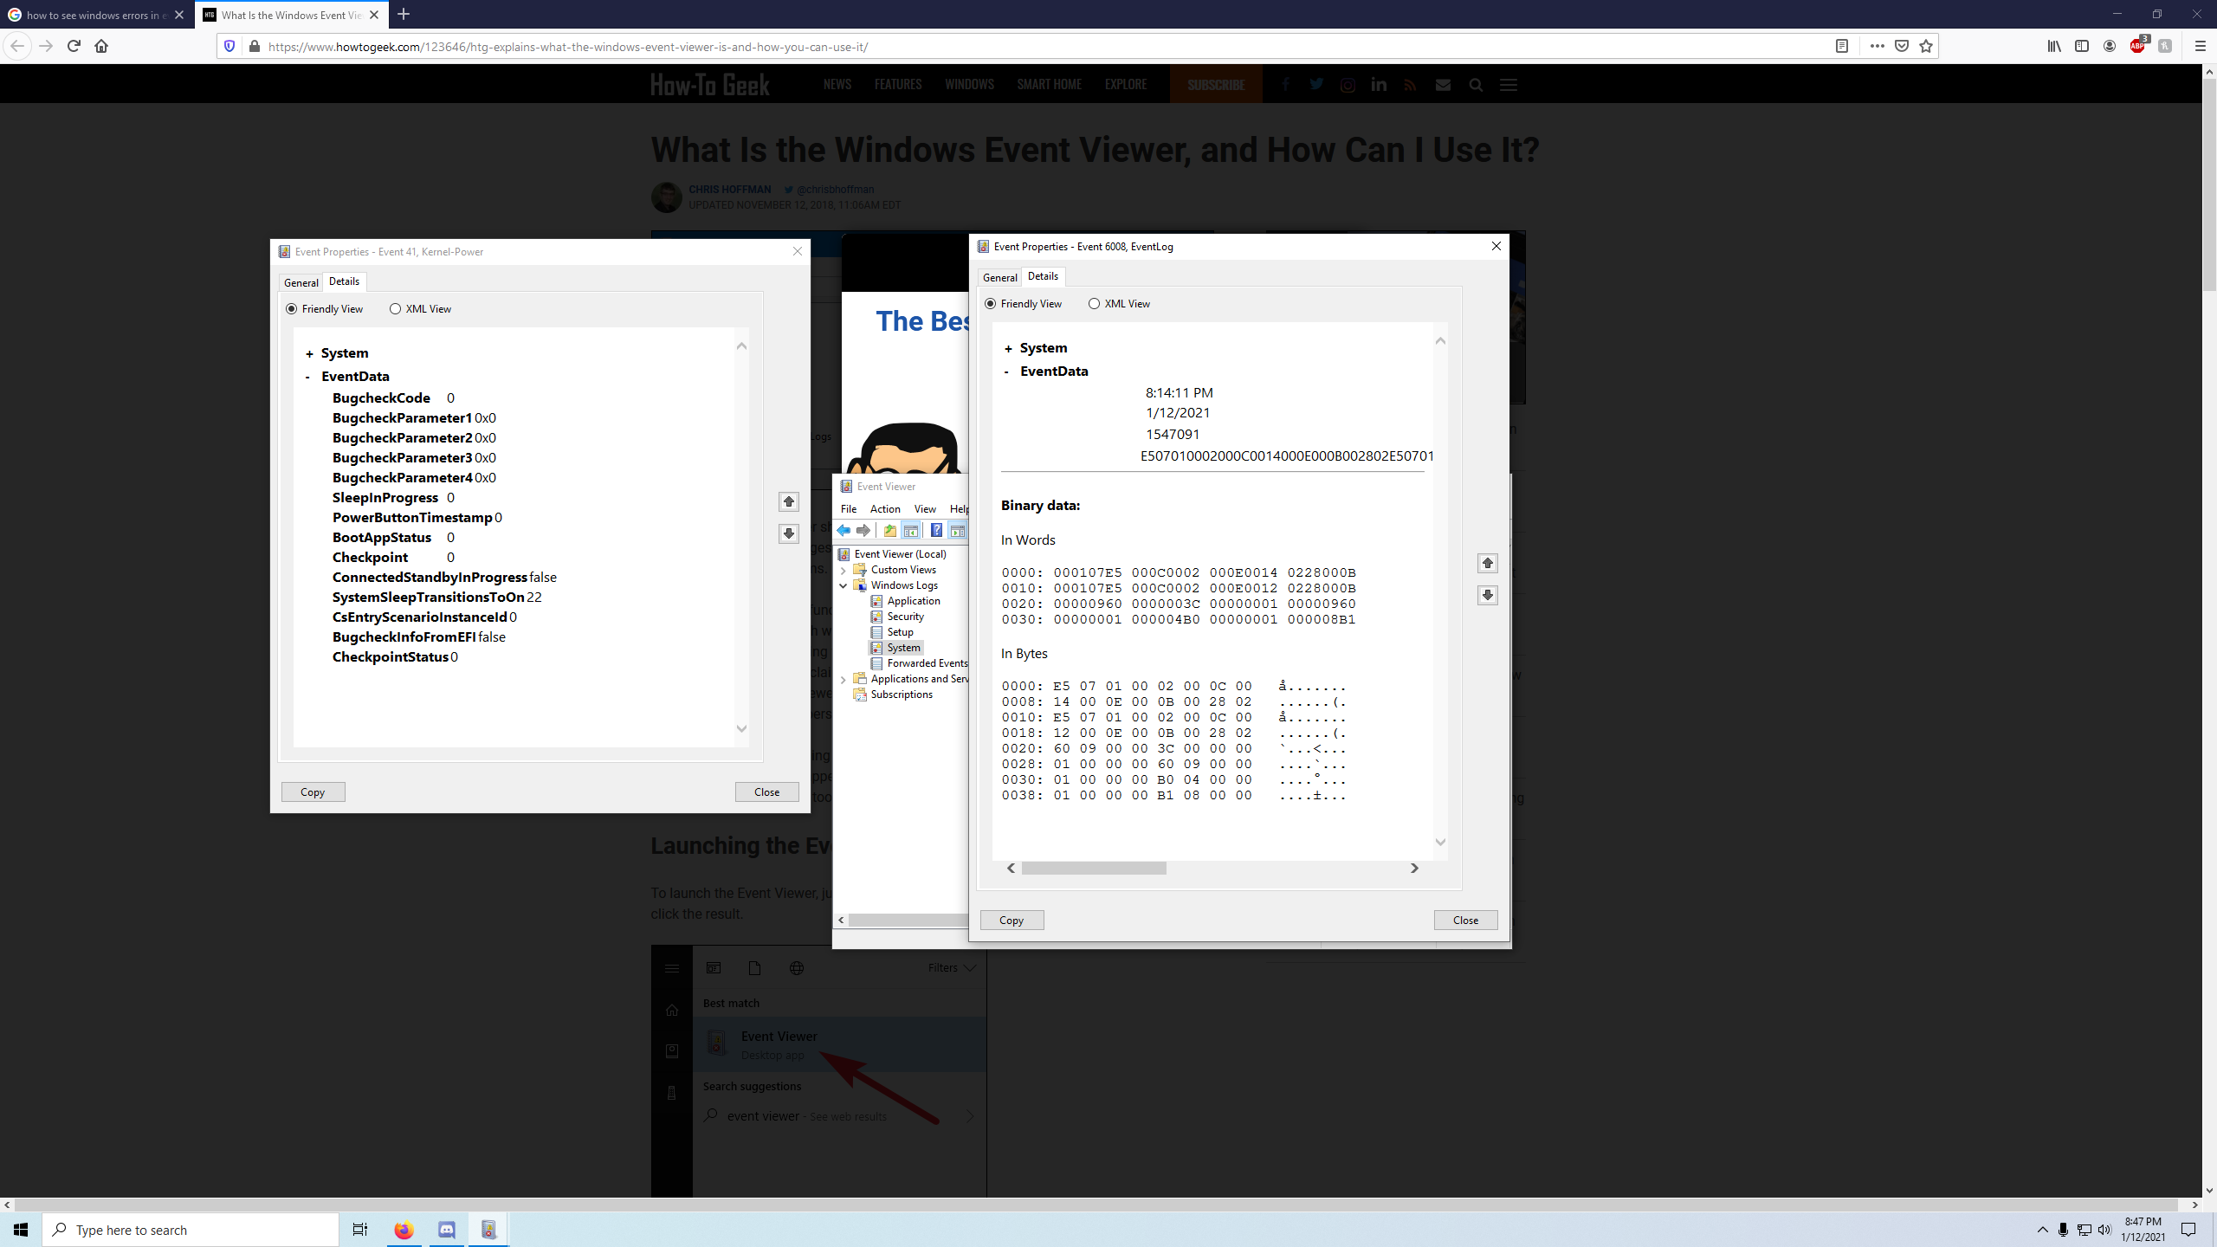
Task: Open the volume control in system tray
Action: [x=2104, y=1230]
